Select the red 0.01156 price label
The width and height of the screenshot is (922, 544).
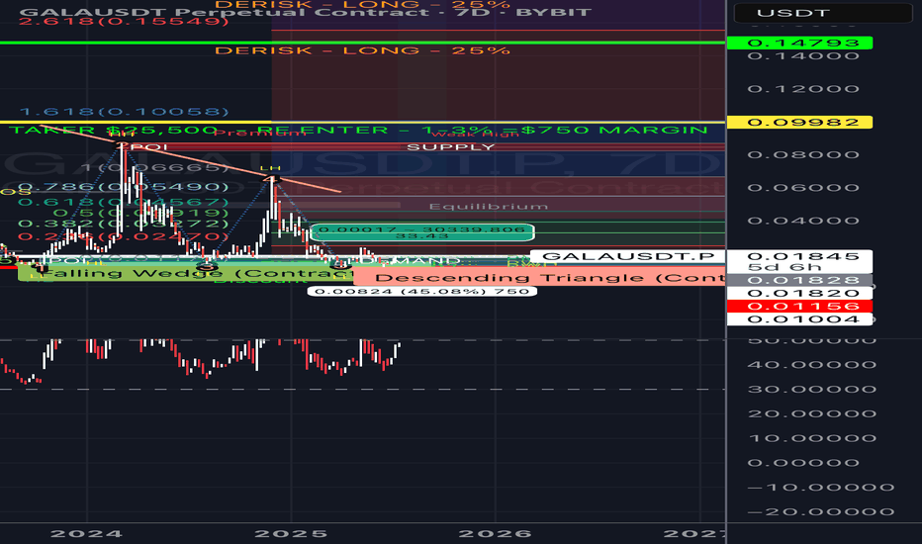pyautogui.click(x=799, y=306)
